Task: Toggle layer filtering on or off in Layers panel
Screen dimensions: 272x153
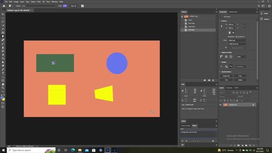Action: [250, 92]
